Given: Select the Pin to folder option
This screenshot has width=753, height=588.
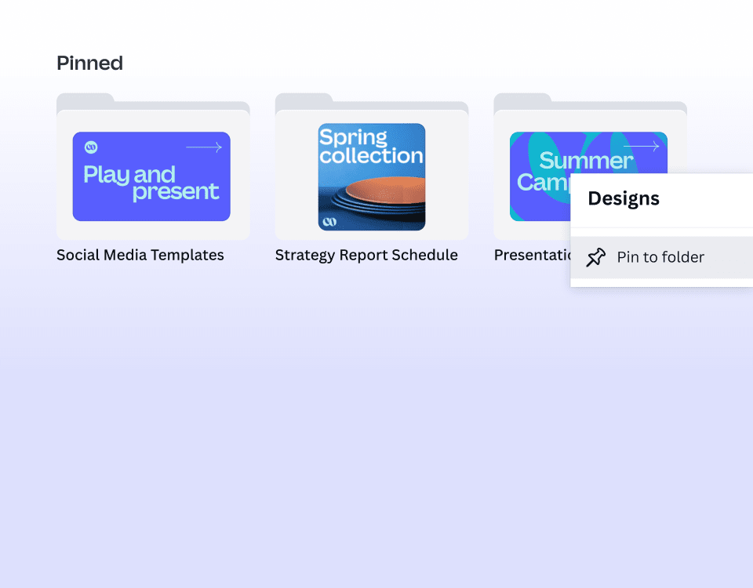Looking at the screenshot, I should [x=660, y=257].
